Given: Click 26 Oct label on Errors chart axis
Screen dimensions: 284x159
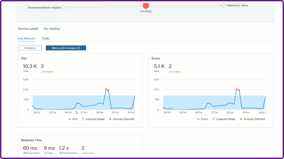Looking at the screenshot, I should tap(199, 113).
